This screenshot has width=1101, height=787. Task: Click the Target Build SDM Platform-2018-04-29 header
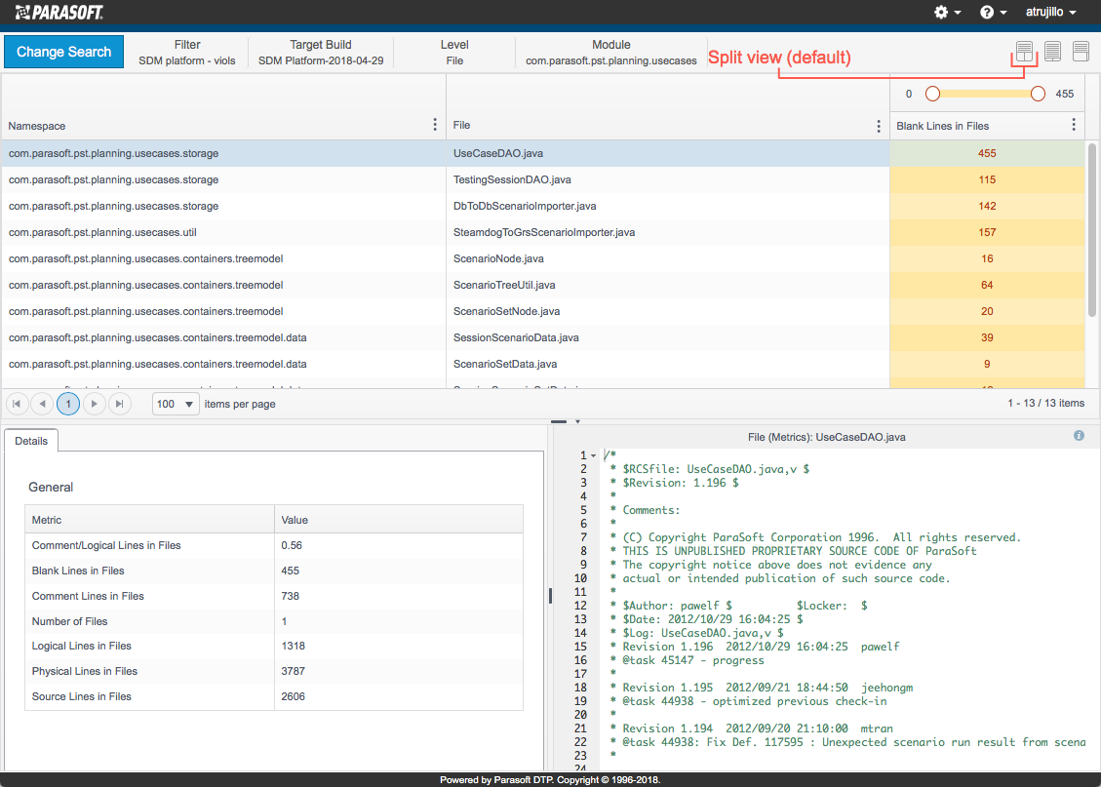321,52
